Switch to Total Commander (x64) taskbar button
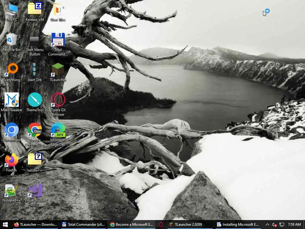305x229 pixels. (x=84, y=225)
